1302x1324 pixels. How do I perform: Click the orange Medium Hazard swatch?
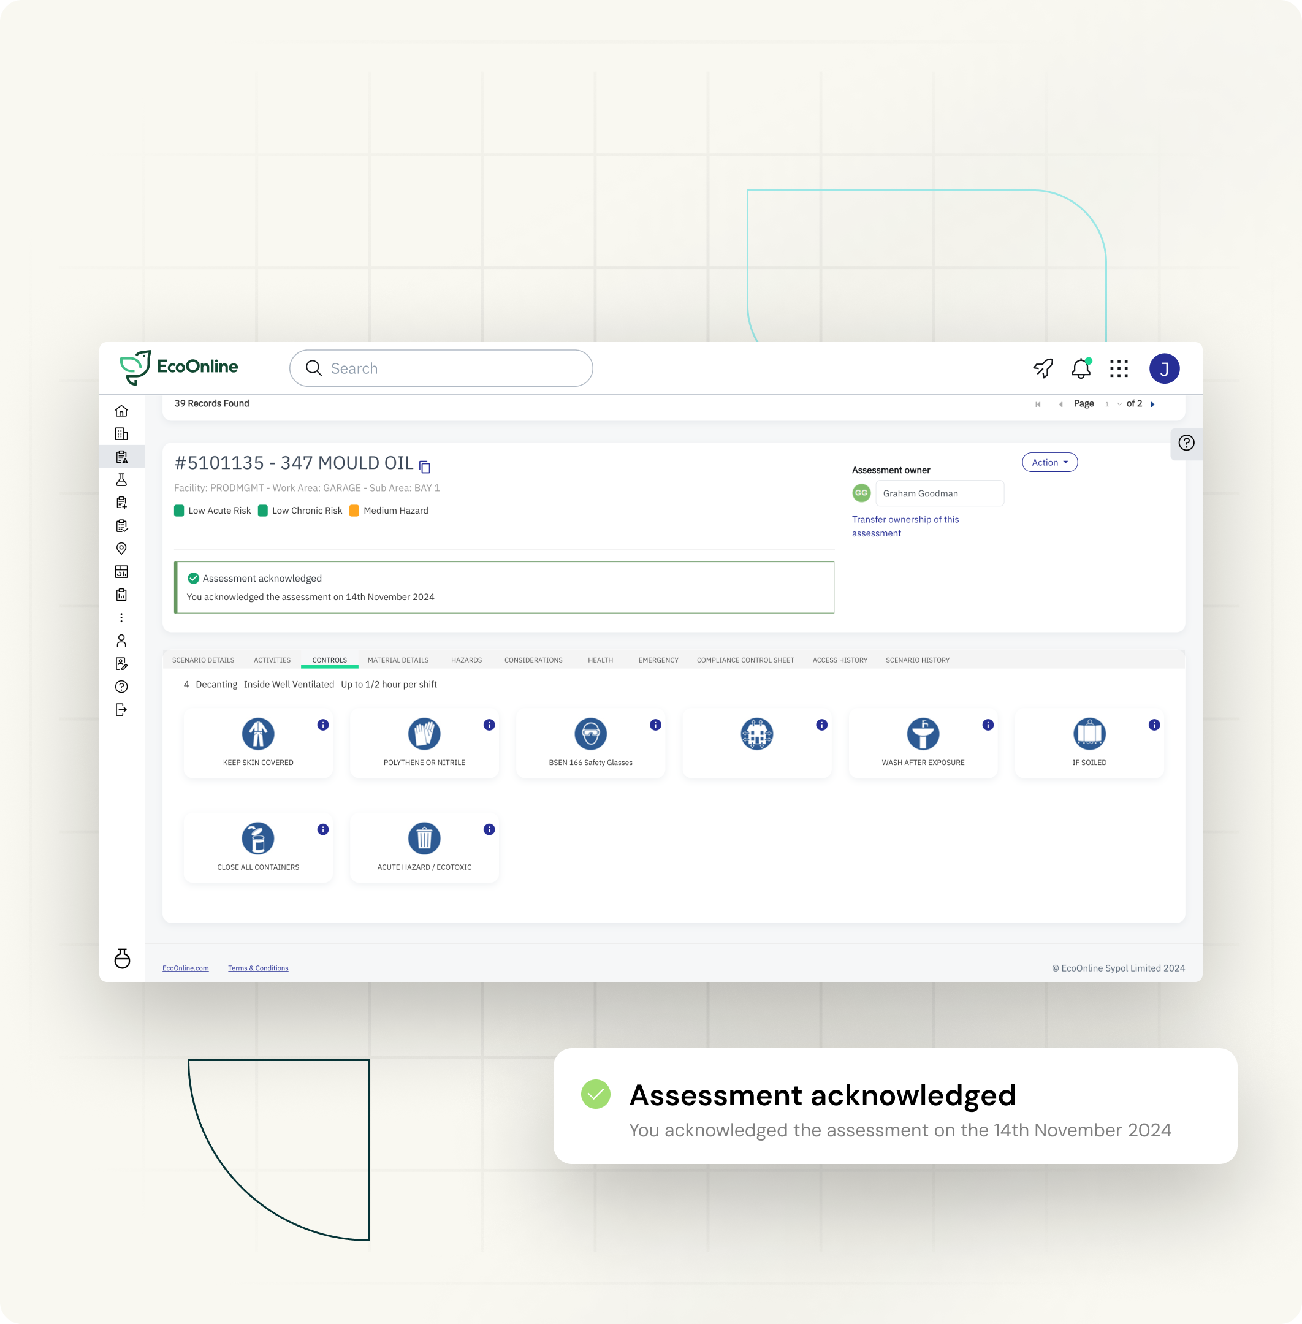click(354, 511)
